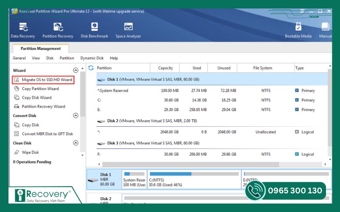340x212 pixels.
Task: Launch Partition Recovery from toolbar
Action: point(58,30)
